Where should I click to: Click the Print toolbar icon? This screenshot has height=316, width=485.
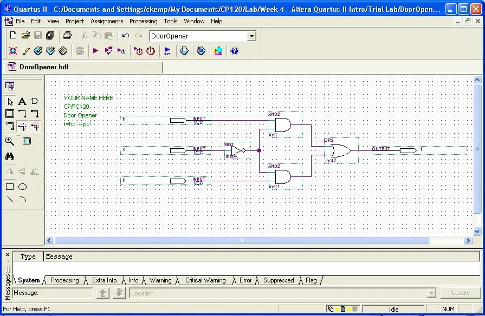click(67, 35)
